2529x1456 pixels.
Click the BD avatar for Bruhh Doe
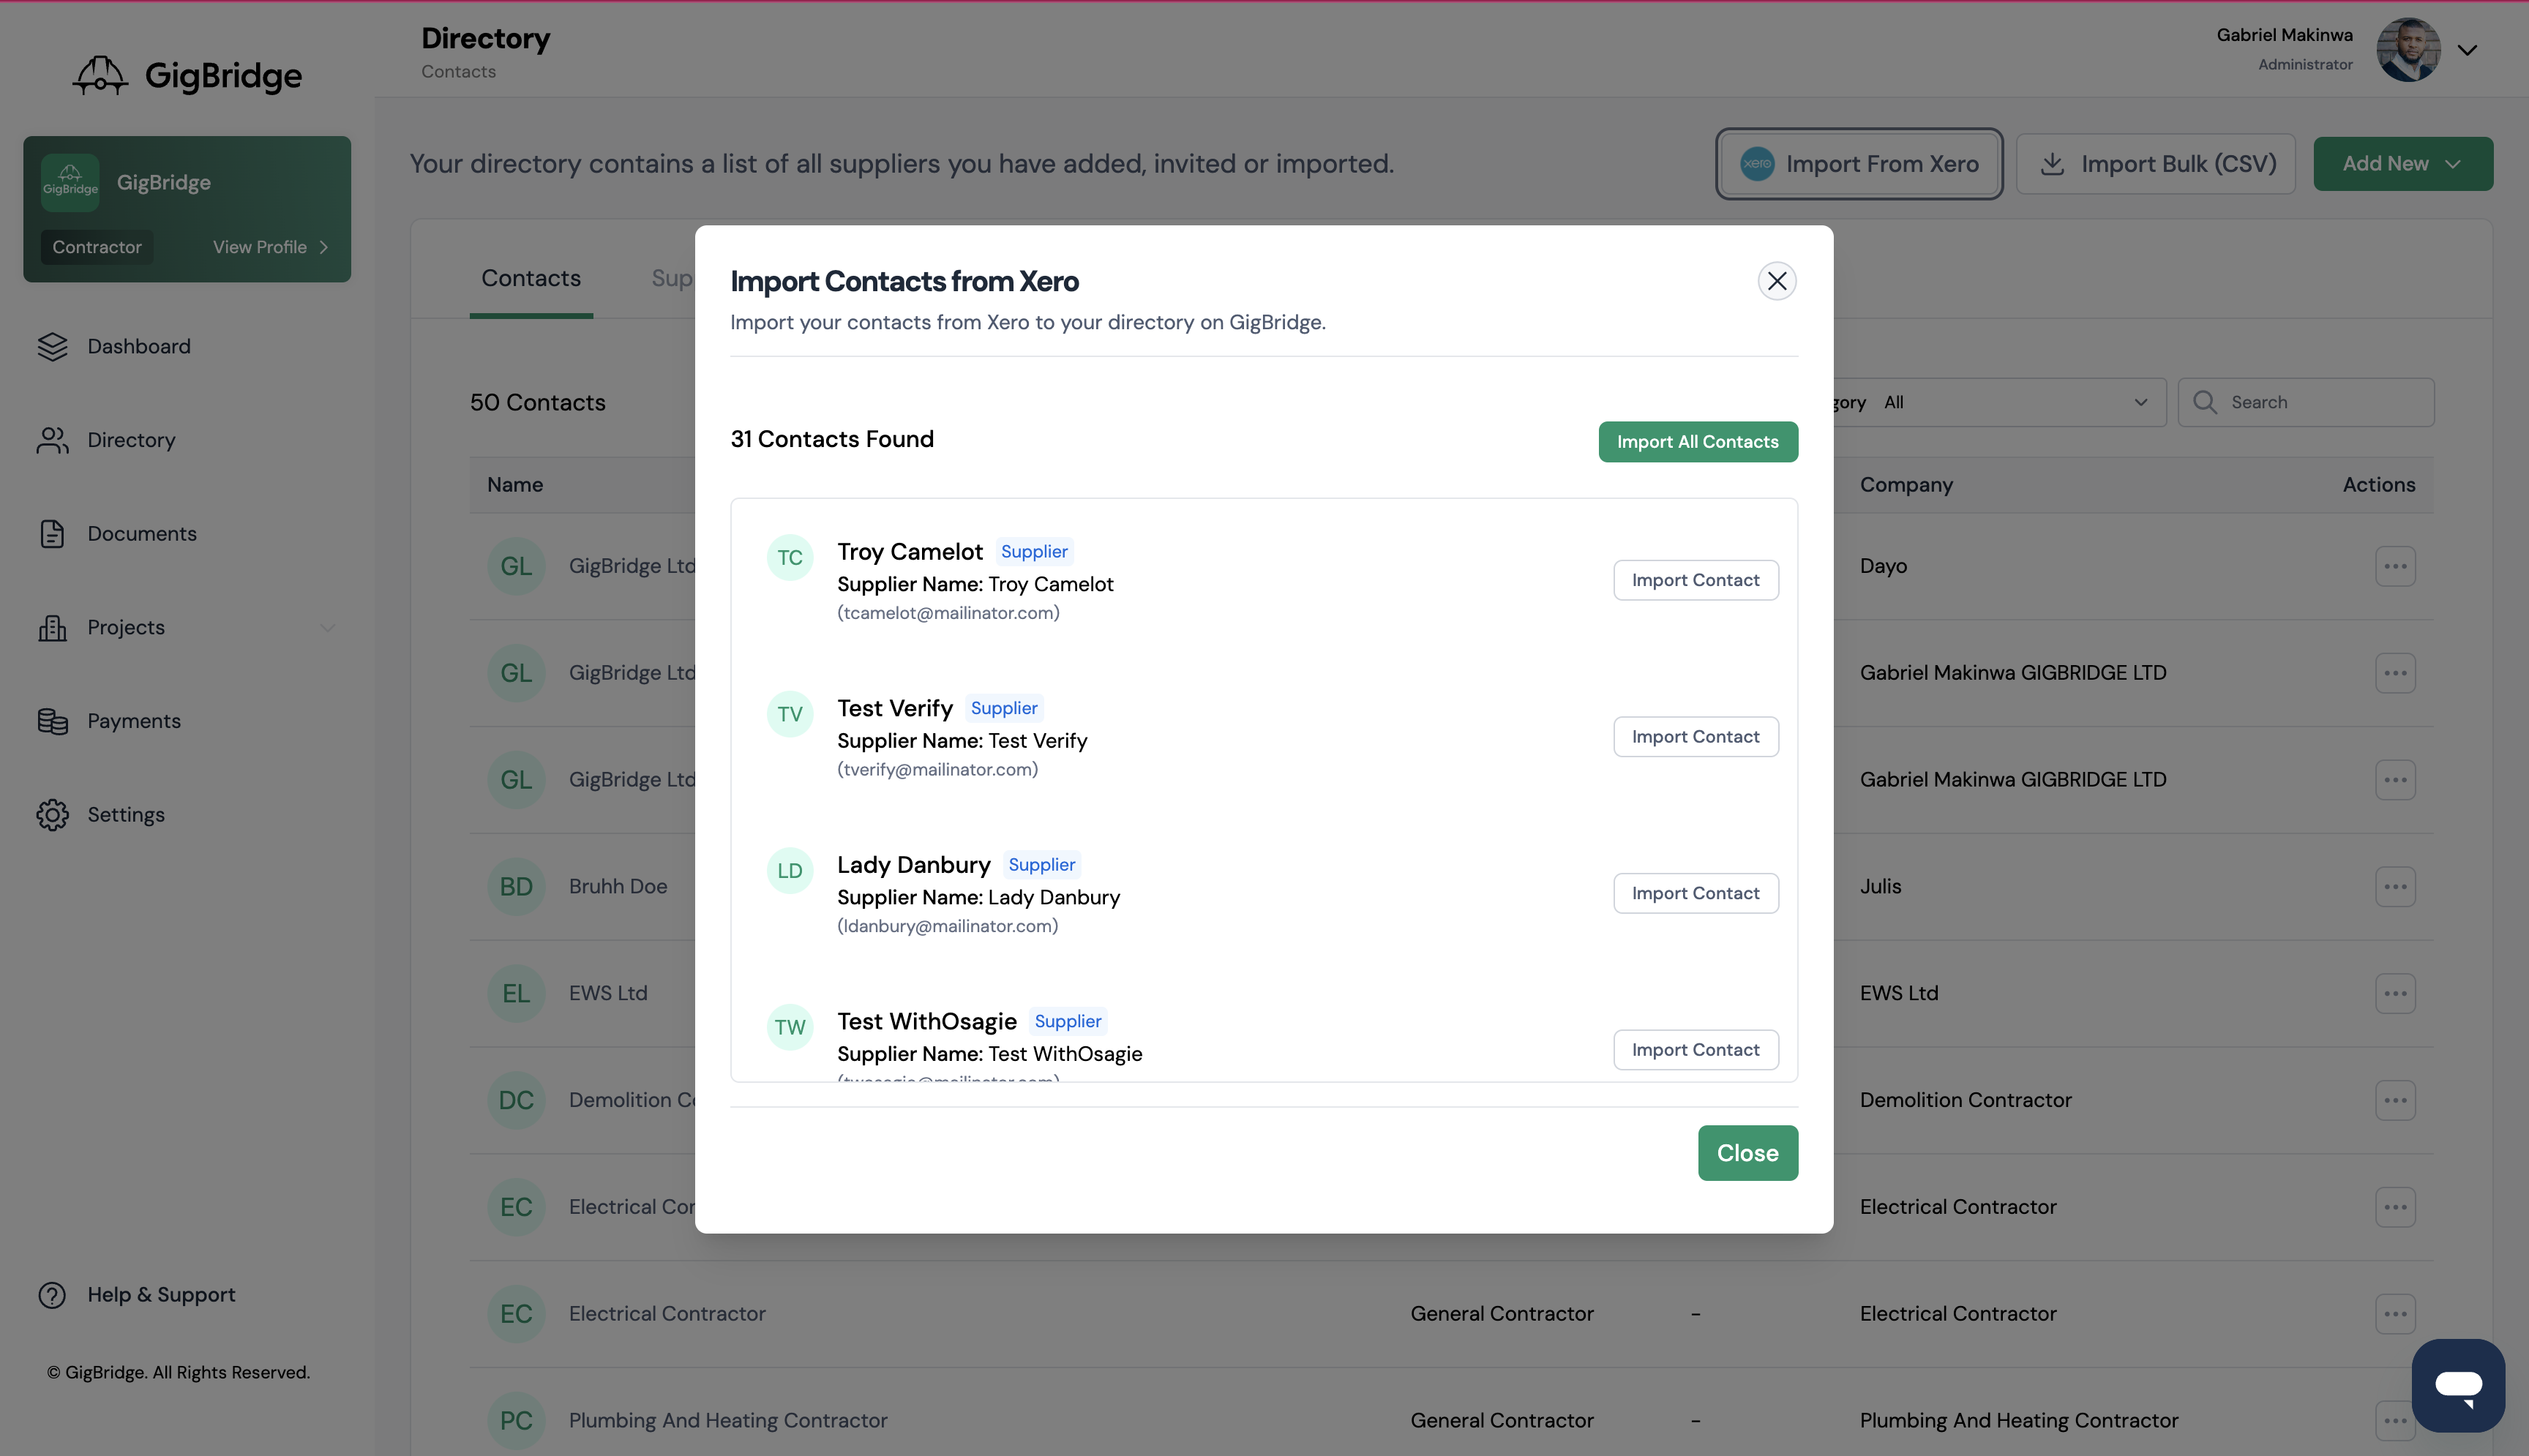516,887
